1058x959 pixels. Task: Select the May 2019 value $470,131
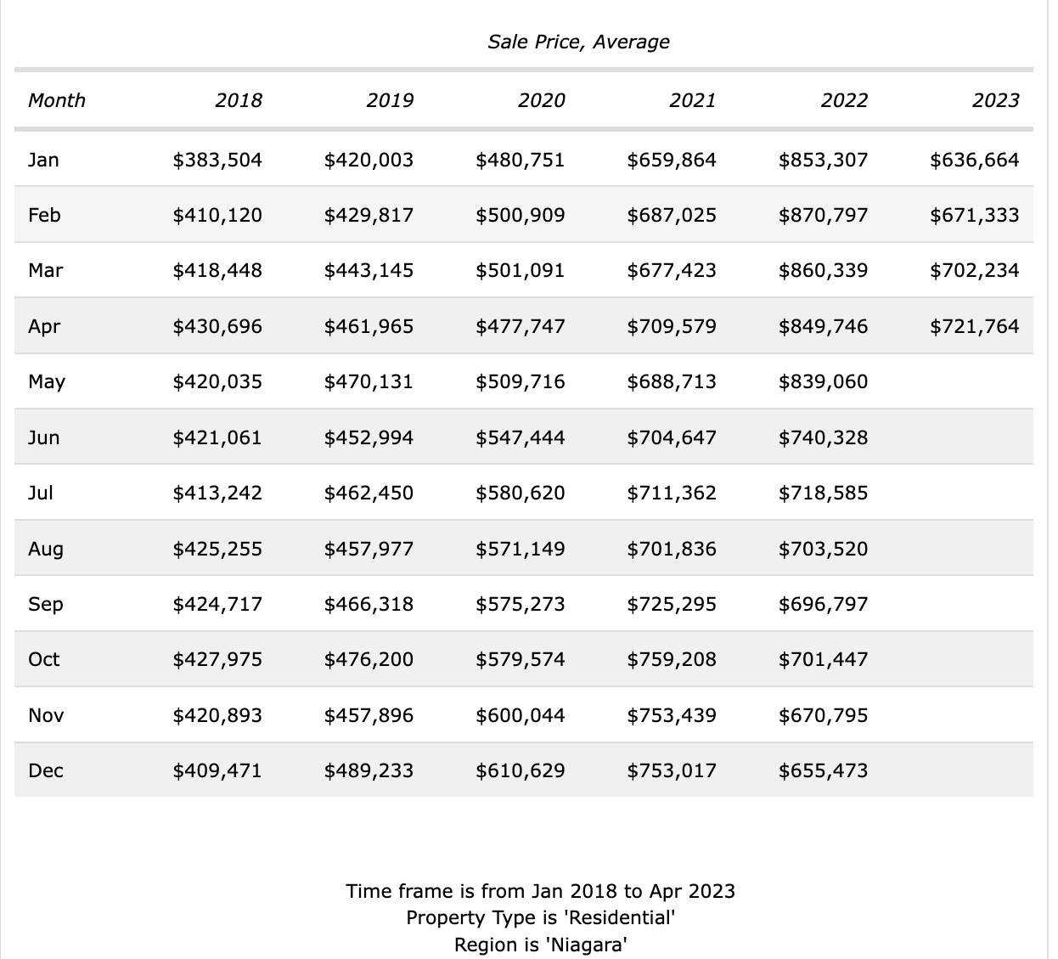369,381
